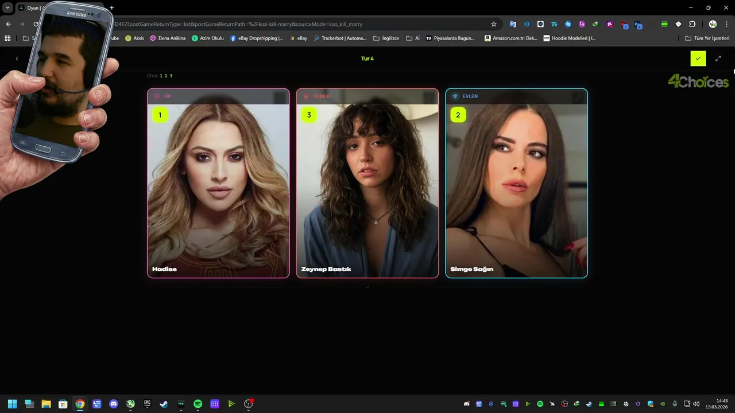The height and width of the screenshot is (413, 735).
Task: Click the heart ÖP icon on Hadise card
Action: coord(157,96)
